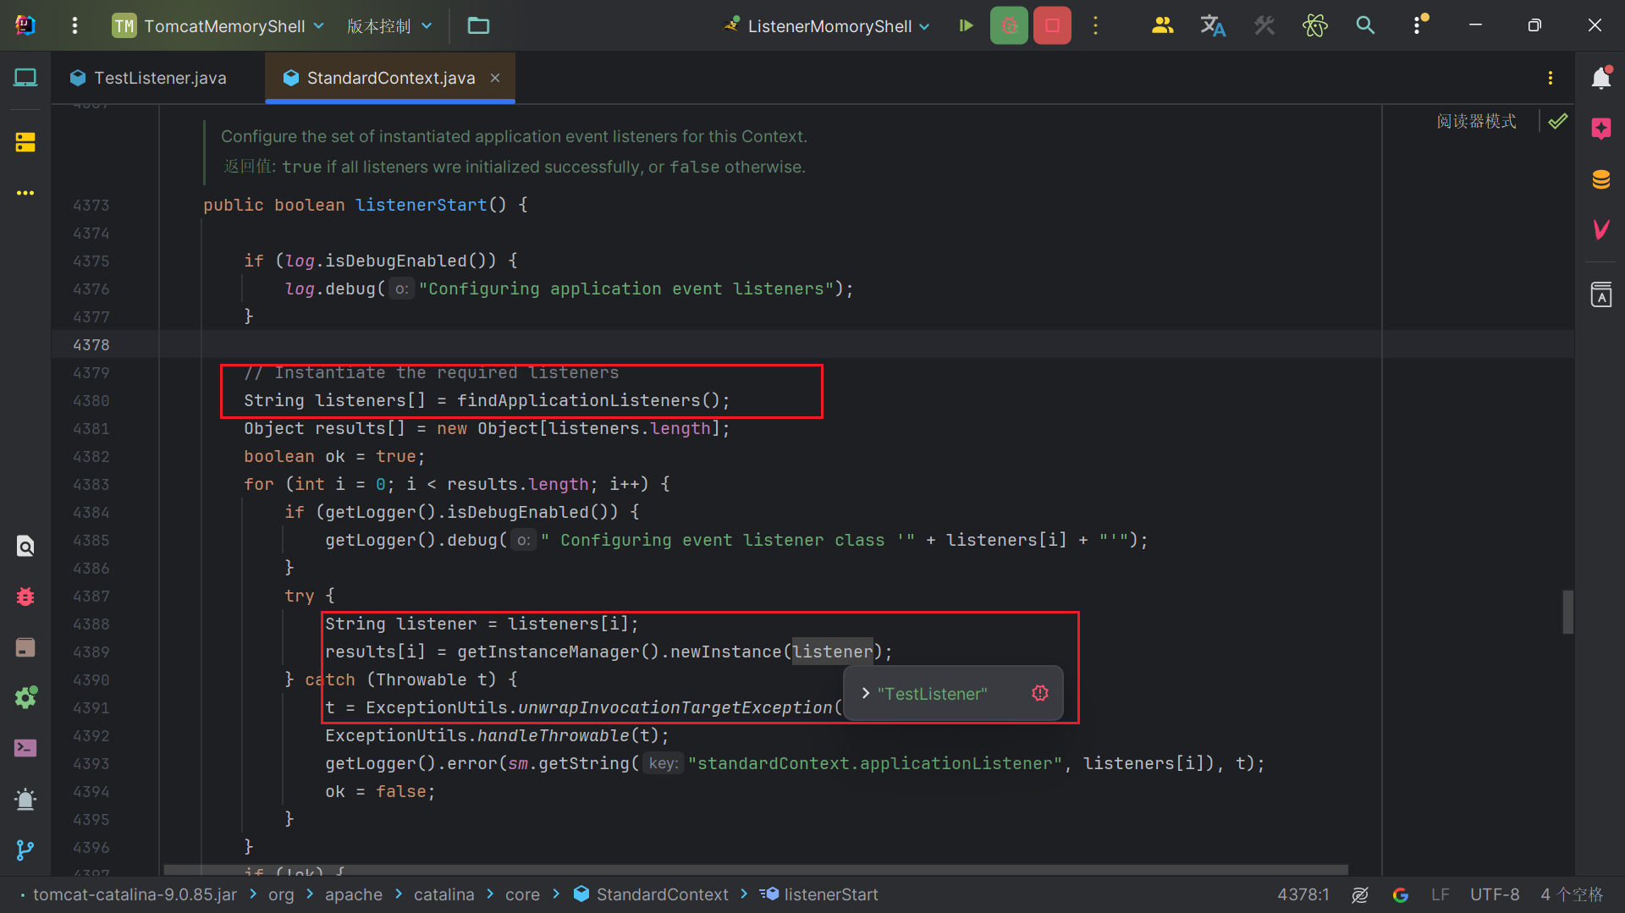Open the find-in-files tool window icon
This screenshot has height=913, width=1625.
click(25, 546)
